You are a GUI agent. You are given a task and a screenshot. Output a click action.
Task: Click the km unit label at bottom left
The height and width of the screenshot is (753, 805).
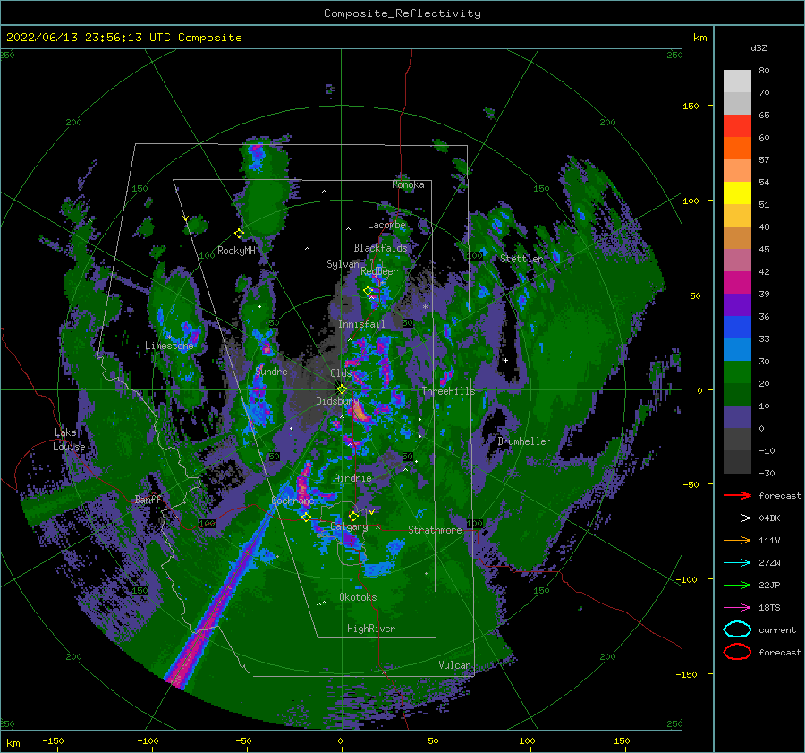point(13,743)
